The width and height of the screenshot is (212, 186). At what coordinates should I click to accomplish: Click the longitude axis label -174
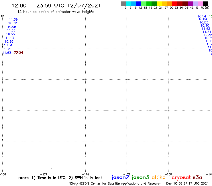point(85,174)
